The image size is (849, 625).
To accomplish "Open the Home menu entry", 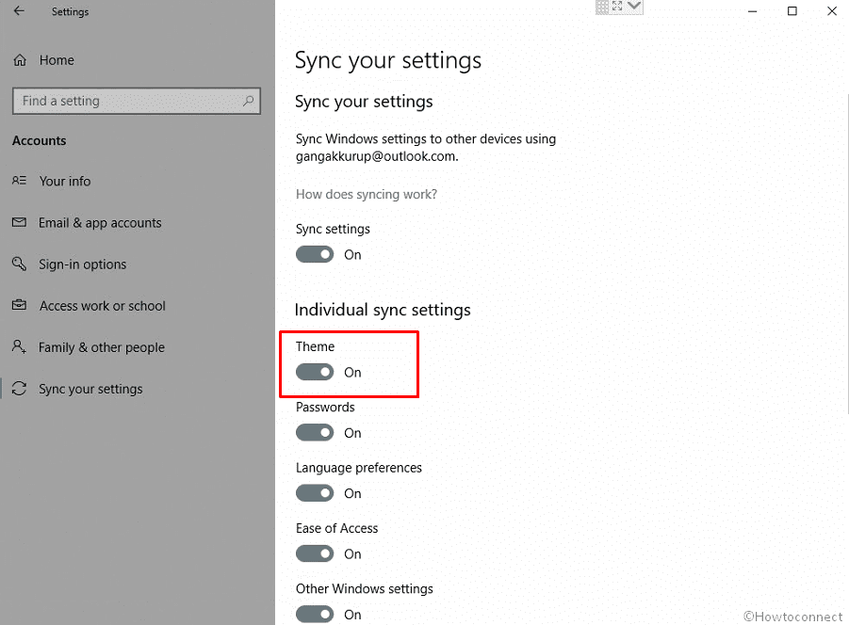I will click(55, 59).
